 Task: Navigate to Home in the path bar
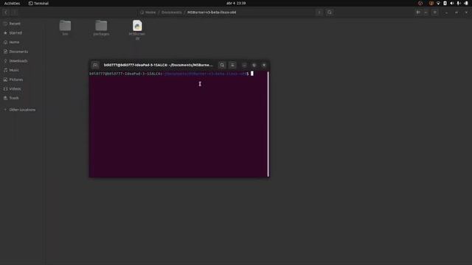(148, 13)
